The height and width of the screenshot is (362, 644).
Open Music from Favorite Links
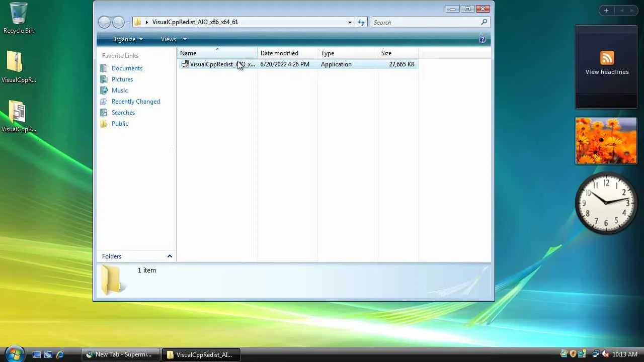[x=120, y=90]
